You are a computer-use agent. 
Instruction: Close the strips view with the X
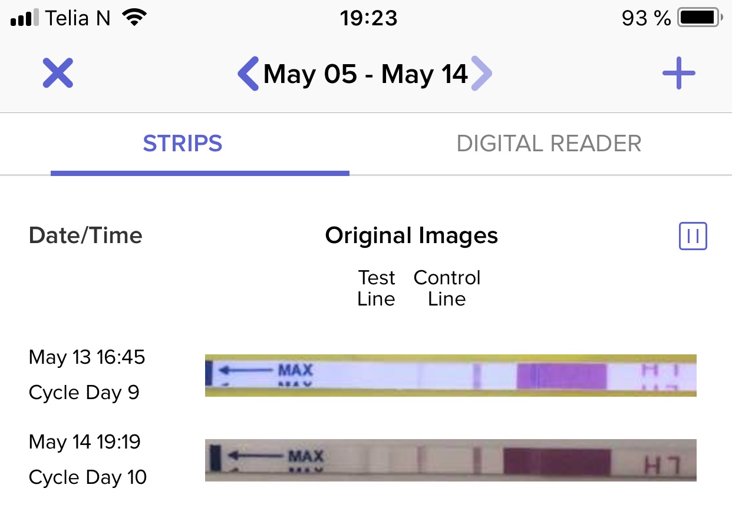[x=58, y=74]
